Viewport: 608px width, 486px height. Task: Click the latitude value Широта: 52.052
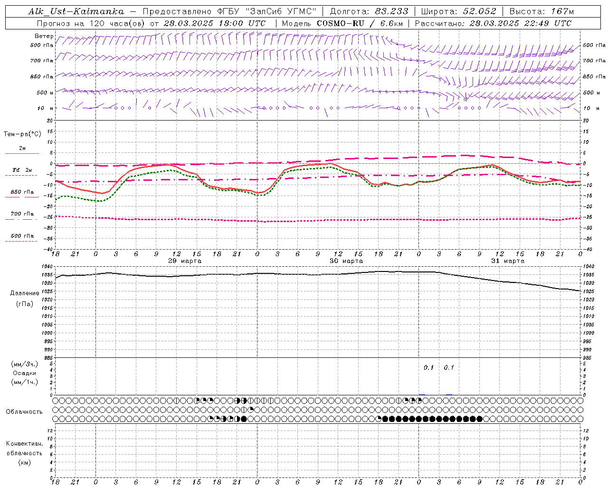(x=459, y=11)
